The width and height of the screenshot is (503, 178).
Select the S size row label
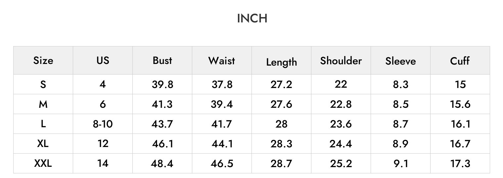tap(43, 84)
